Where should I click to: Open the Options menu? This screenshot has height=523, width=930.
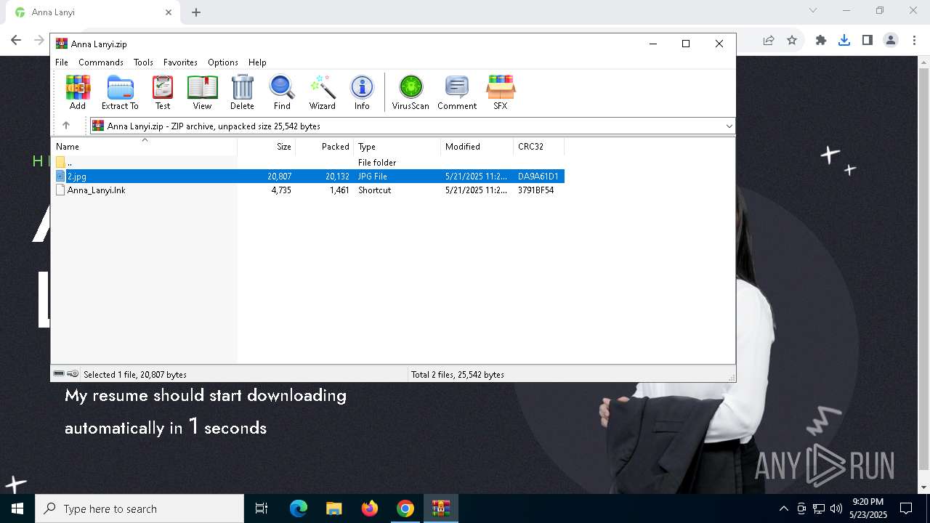point(223,62)
